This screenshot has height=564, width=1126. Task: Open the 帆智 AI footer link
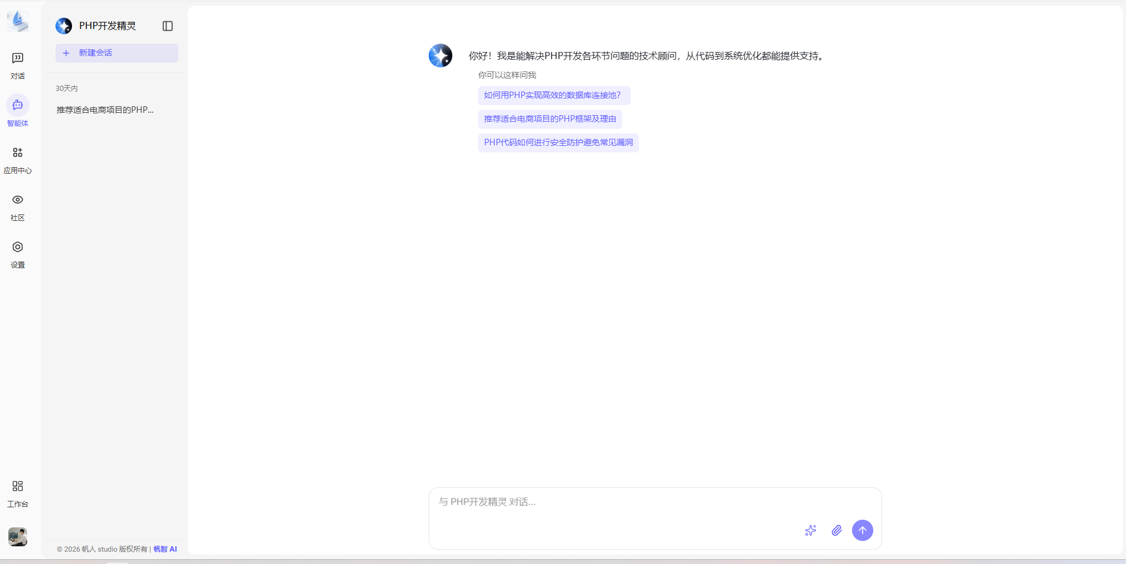165,549
